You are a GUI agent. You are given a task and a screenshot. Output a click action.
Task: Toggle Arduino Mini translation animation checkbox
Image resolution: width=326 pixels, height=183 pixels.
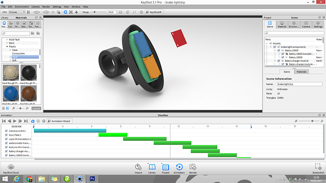click(x=6, y=147)
